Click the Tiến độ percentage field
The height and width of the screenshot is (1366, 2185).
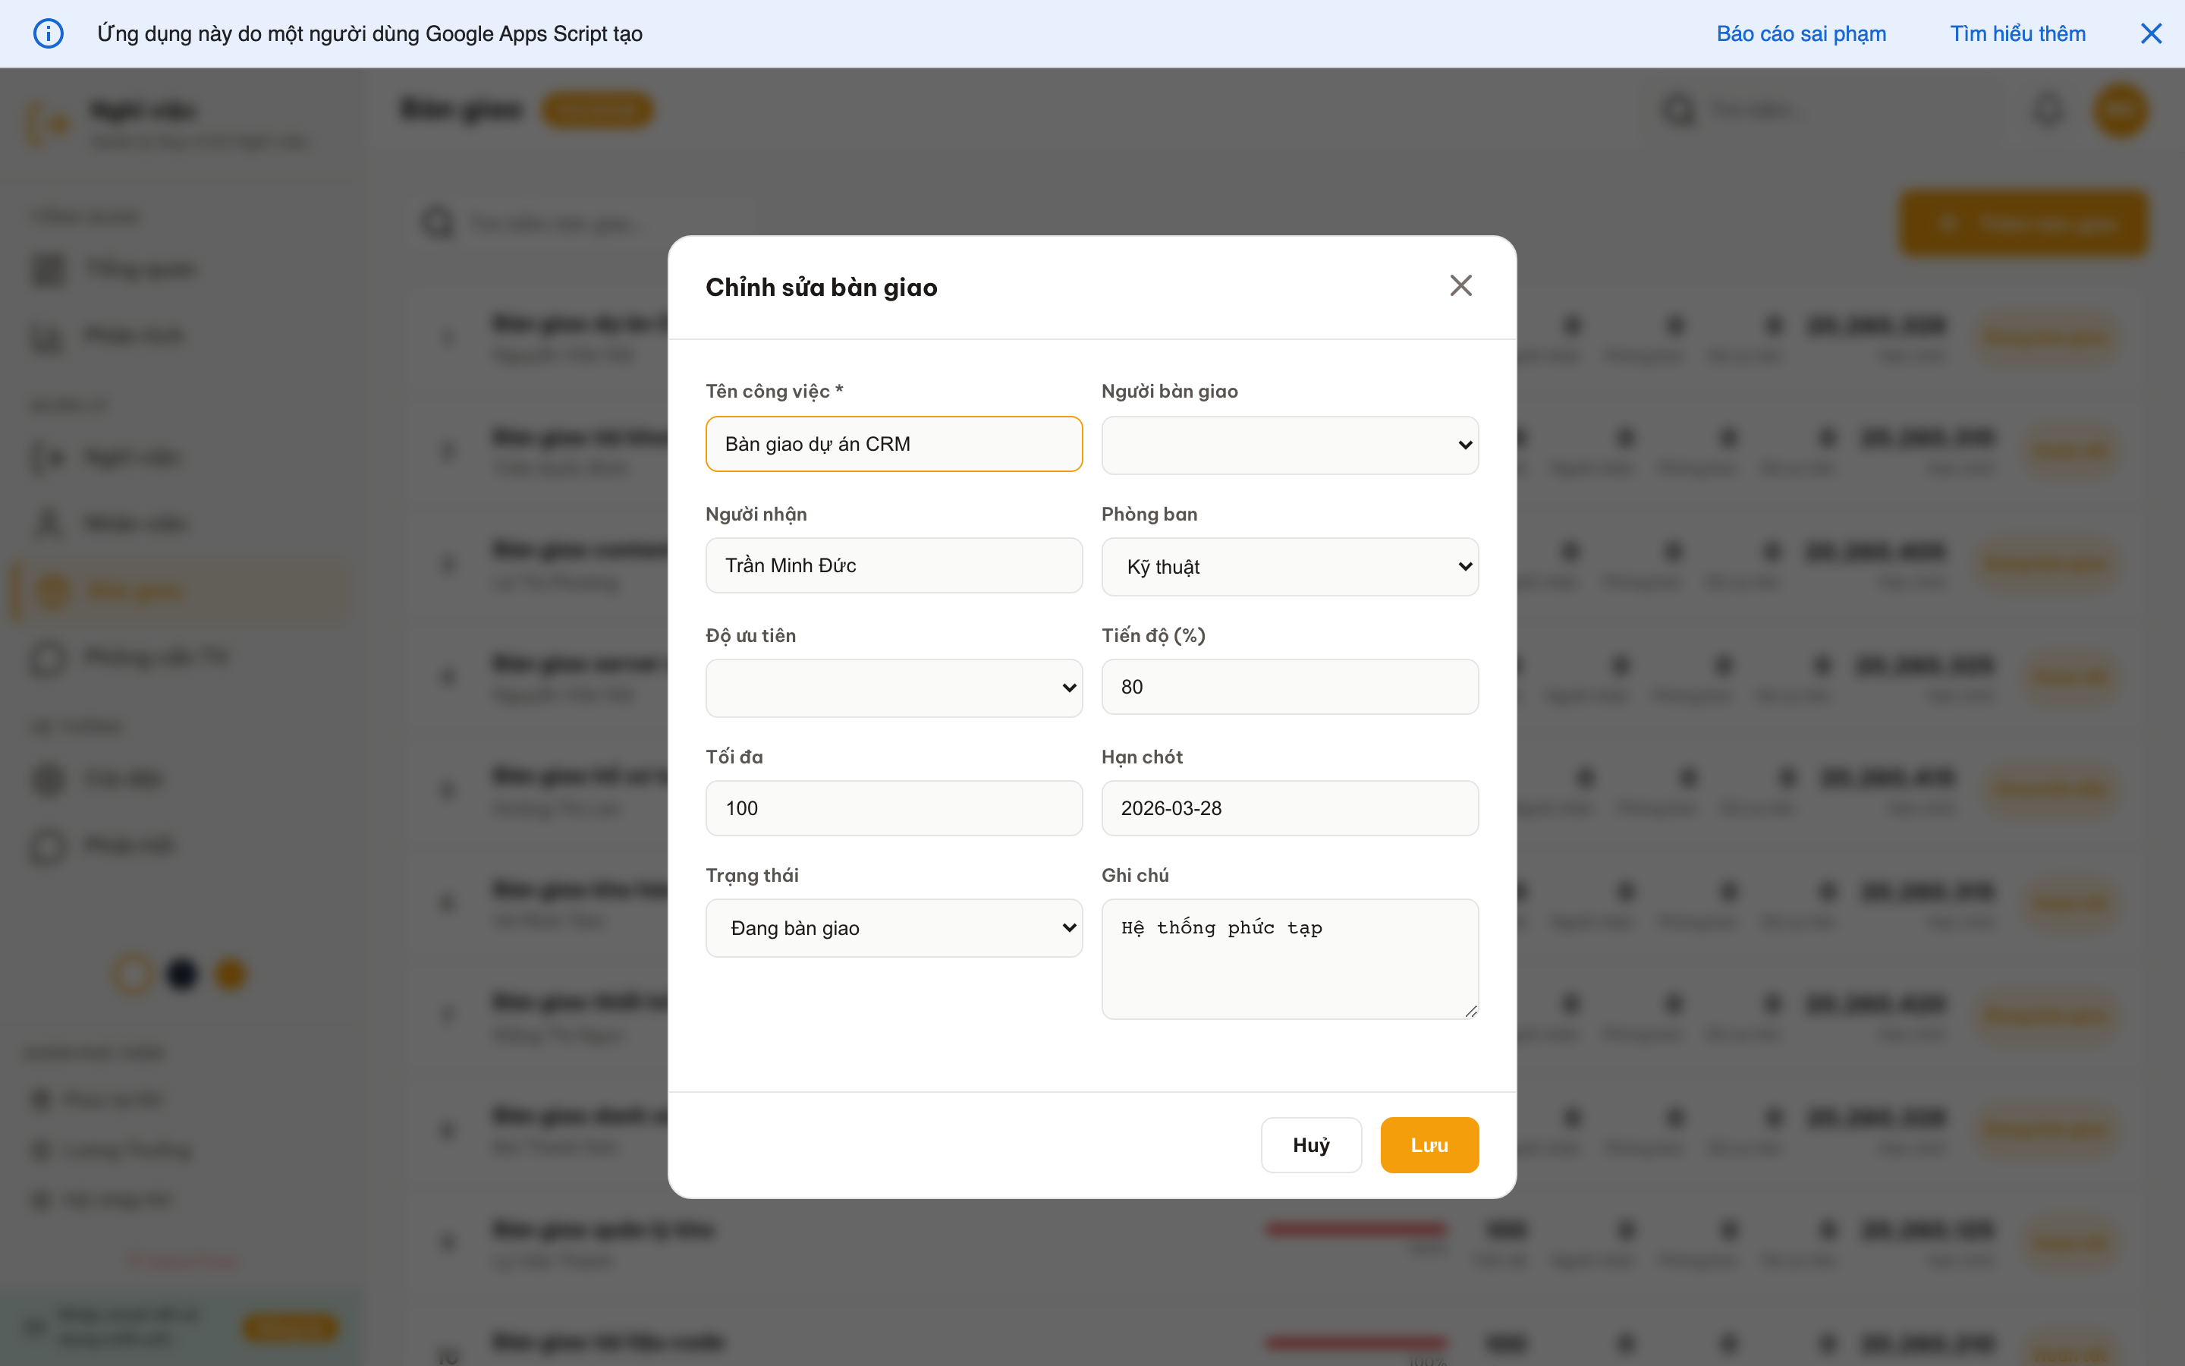(x=1288, y=686)
